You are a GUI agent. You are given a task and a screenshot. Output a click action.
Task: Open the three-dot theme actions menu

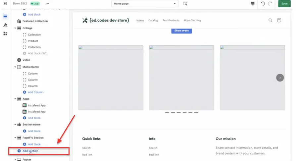point(47,4)
